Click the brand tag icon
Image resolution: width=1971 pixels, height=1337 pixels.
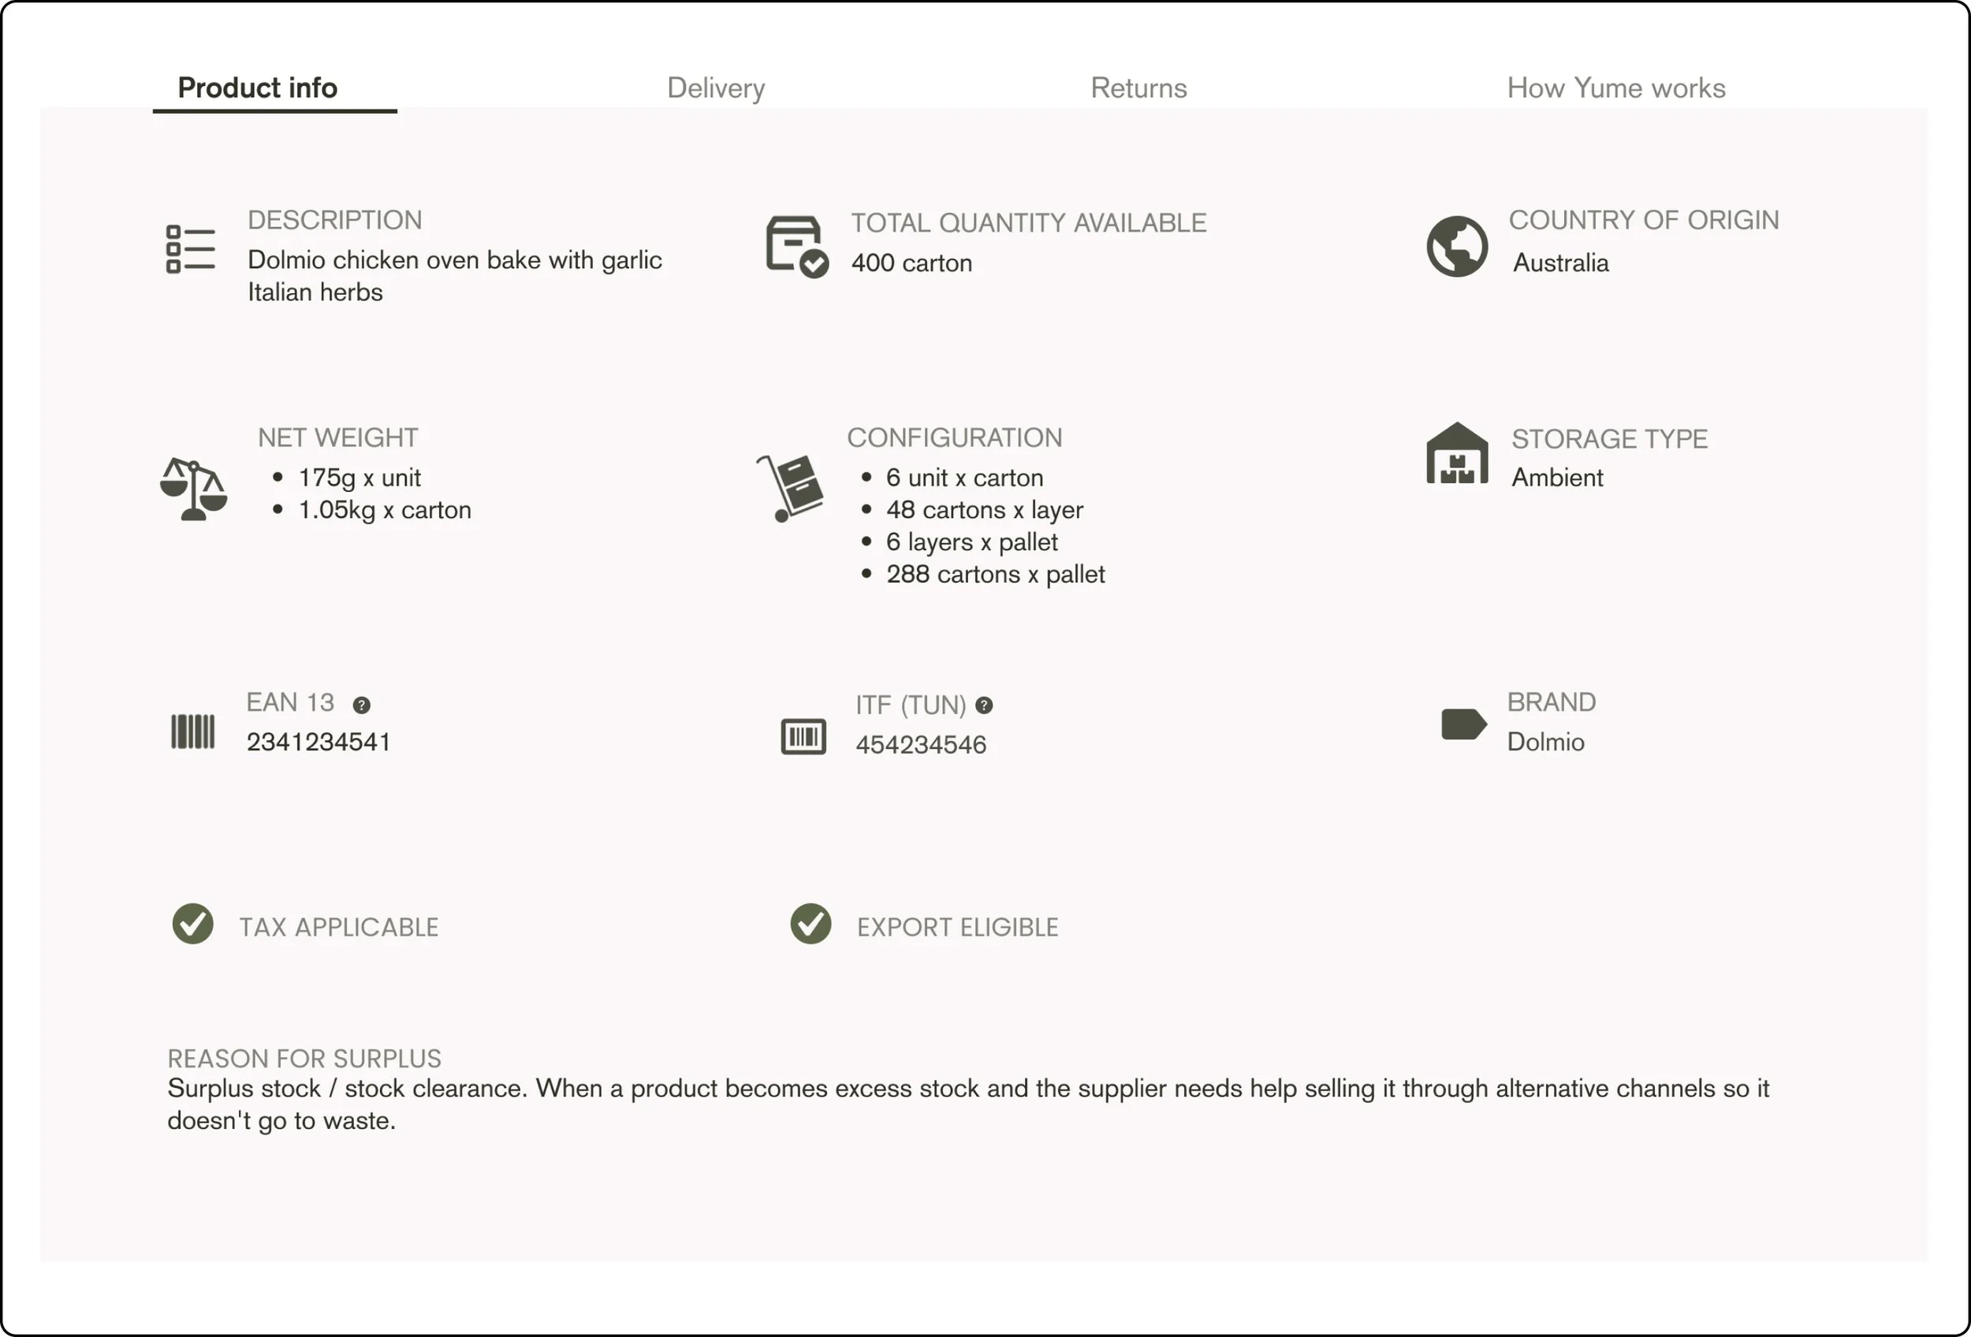tap(1463, 724)
